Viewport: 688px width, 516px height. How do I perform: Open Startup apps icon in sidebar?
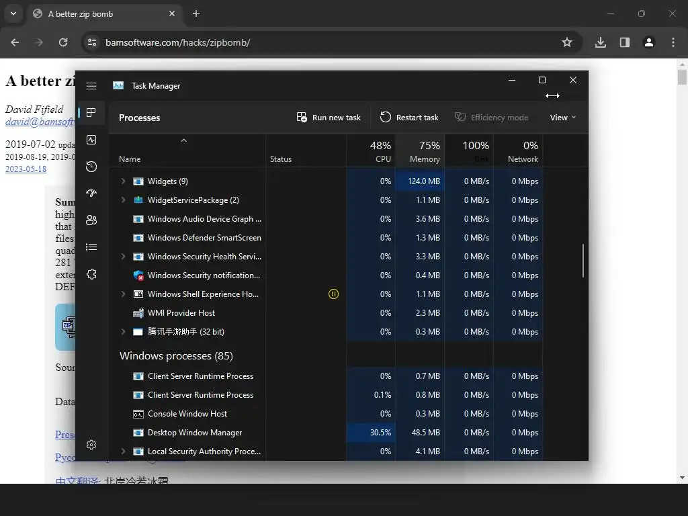click(91, 193)
